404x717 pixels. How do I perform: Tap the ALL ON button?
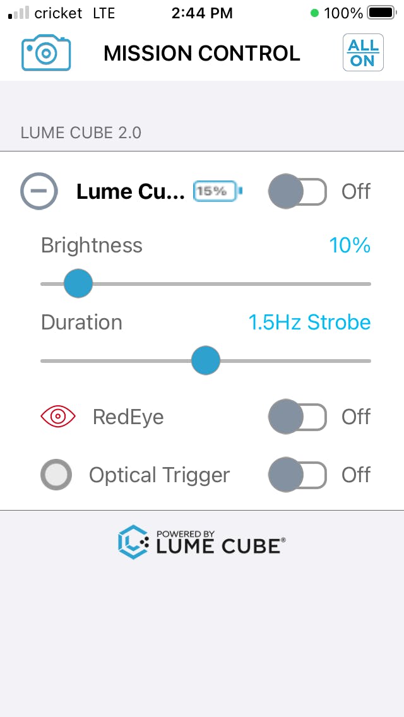click(363, 52)
